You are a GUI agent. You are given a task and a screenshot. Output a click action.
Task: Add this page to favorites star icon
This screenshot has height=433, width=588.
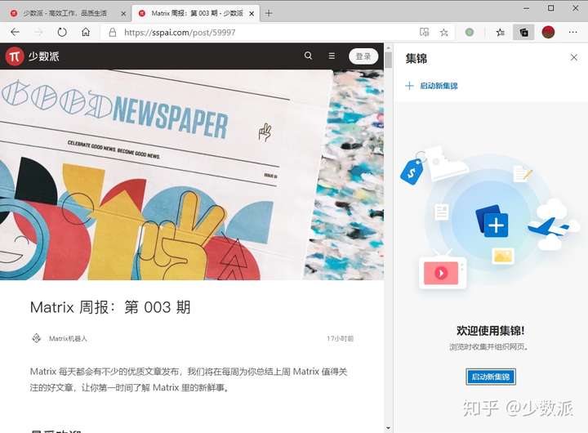coord(444,33)
